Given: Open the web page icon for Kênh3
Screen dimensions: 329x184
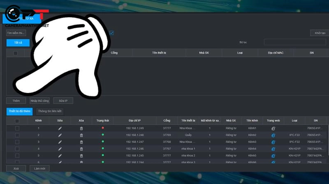Looking at the screenshot, I should tap(273, 142).
